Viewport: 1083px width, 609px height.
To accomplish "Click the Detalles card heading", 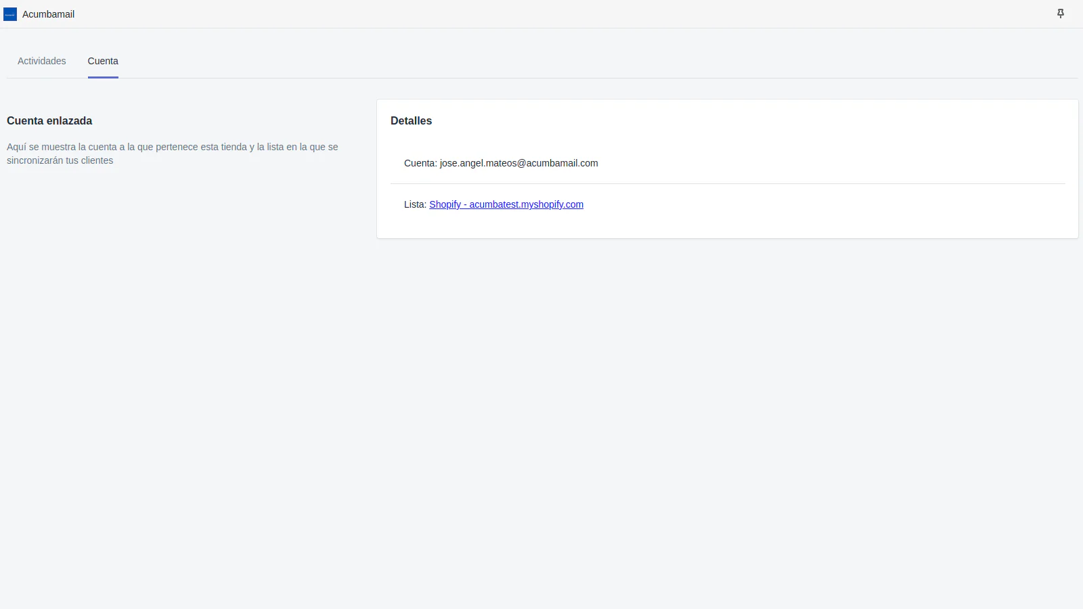I will pyautogui.click(x=411, y=120).
